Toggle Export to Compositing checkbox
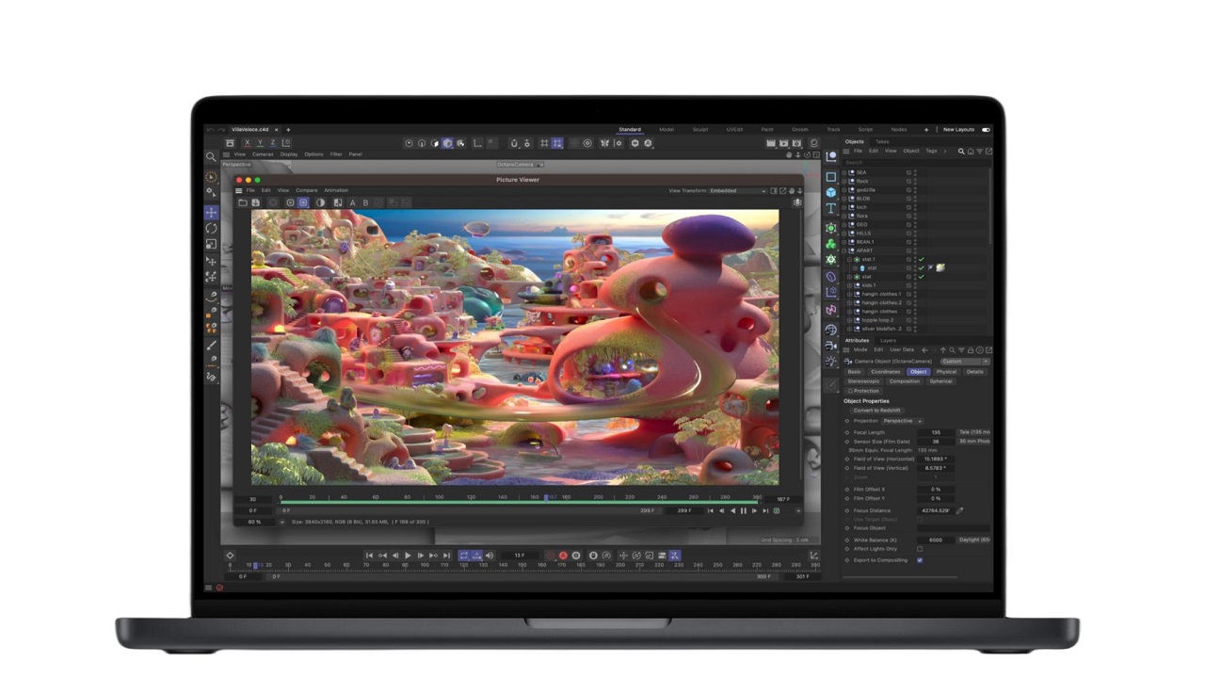This screenshot has height=678, width=1205. pos(920,560)
